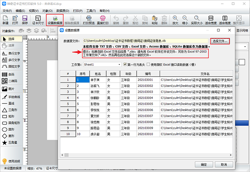Select the 单行文字 single-line text tool
This screenshot has height=172, width=250.
coord(12,53)
